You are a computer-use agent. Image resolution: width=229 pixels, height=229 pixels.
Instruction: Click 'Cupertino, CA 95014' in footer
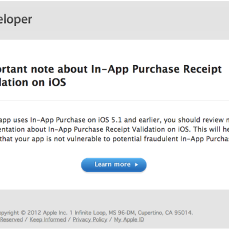coord(165,212)
